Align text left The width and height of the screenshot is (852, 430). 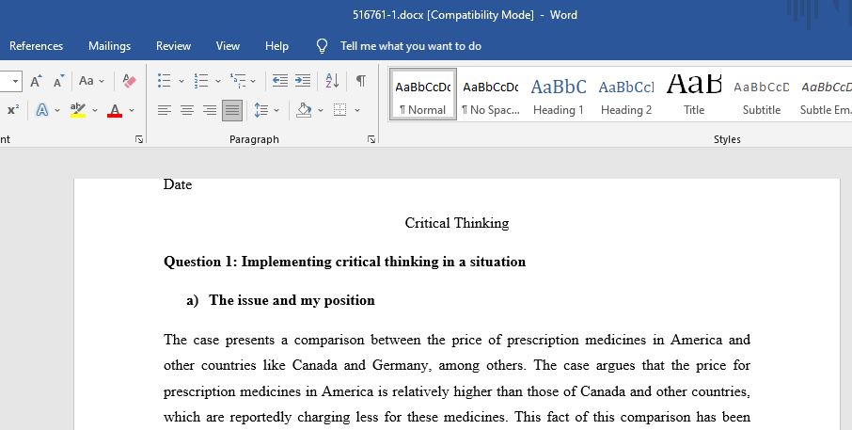[164, 110]
